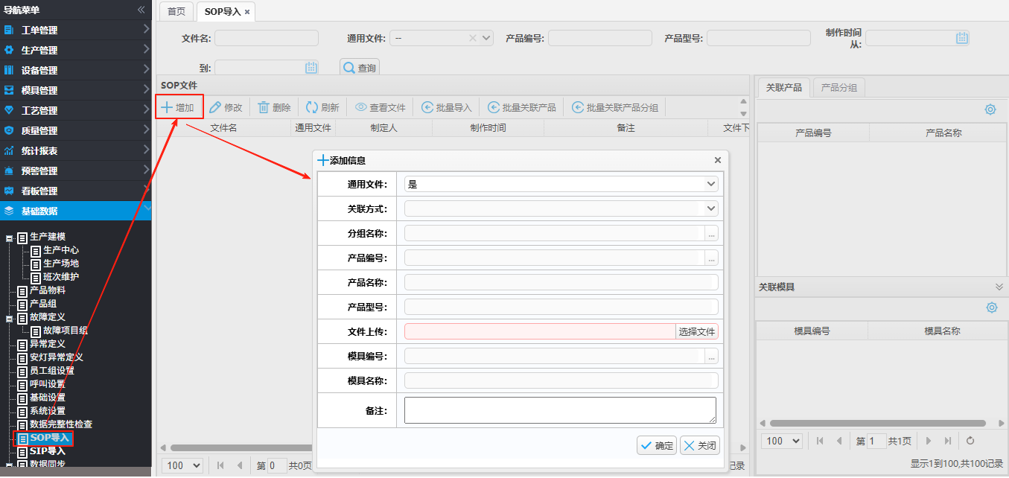Open calendar picker for 制作时间从 field
This screenshot has width=1009, height=478.
(x=961, y=38)
